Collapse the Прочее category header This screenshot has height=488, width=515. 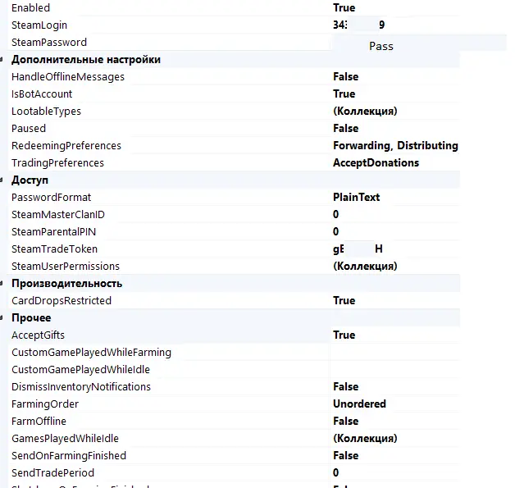2,318
